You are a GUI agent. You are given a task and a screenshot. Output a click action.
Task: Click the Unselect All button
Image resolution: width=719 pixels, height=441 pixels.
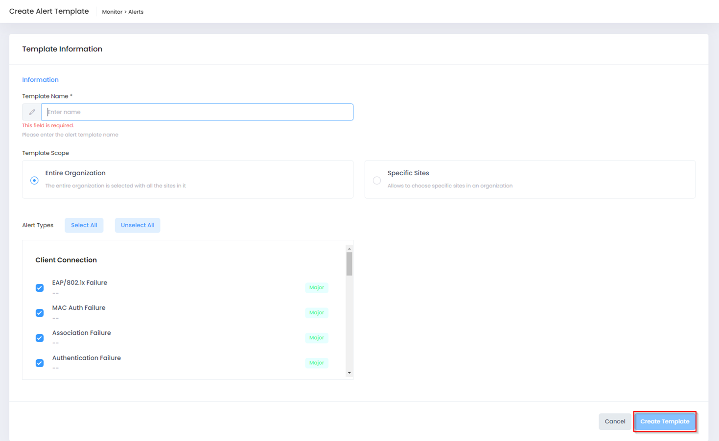[x=138, y=225]
